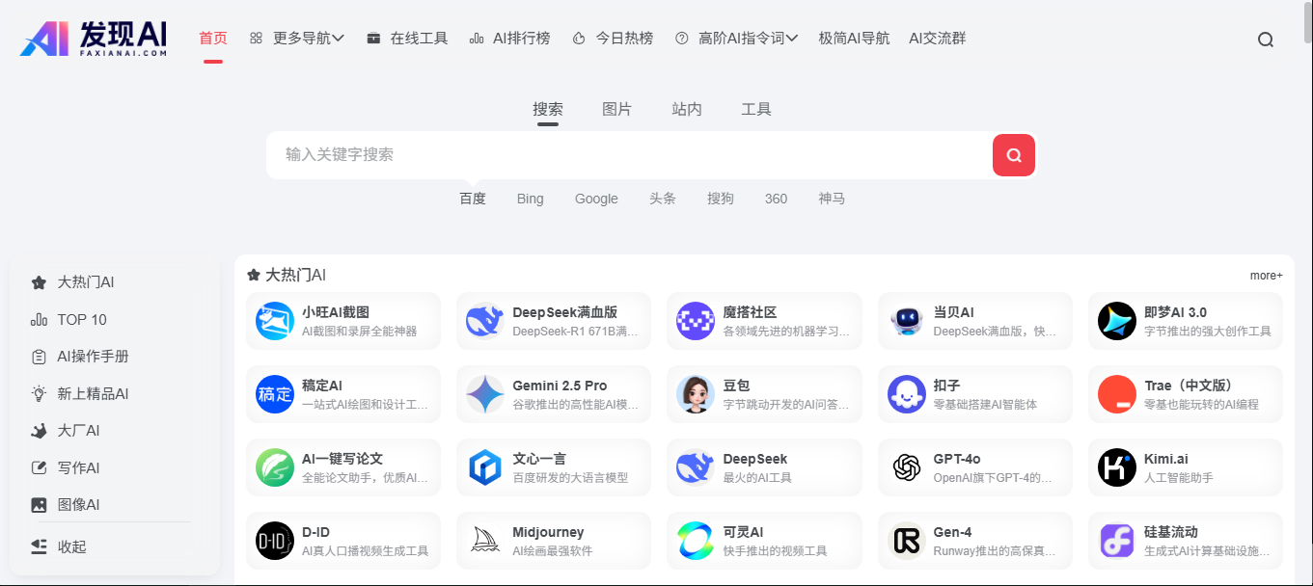The width and height of the screenshot is (1313, 586).
Task: Open the Kimi.ai black icon
Action: pos(1117,467)
